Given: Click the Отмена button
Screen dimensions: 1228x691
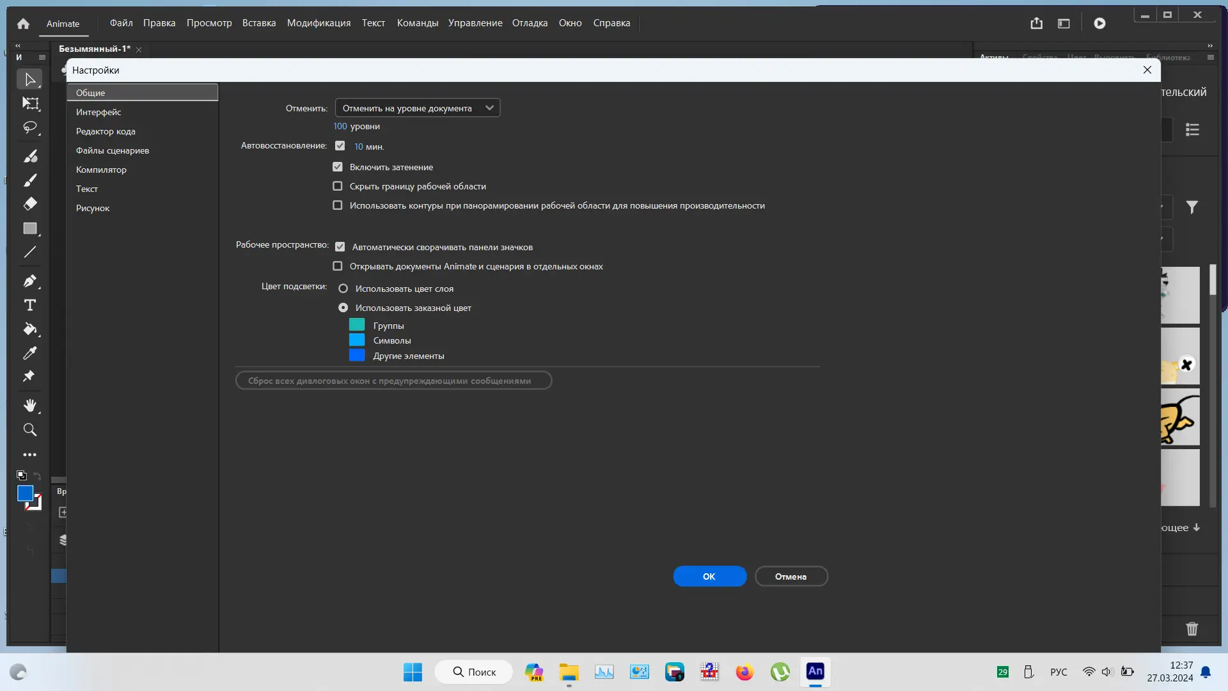Looking at the screenshot, I should 791,576.
